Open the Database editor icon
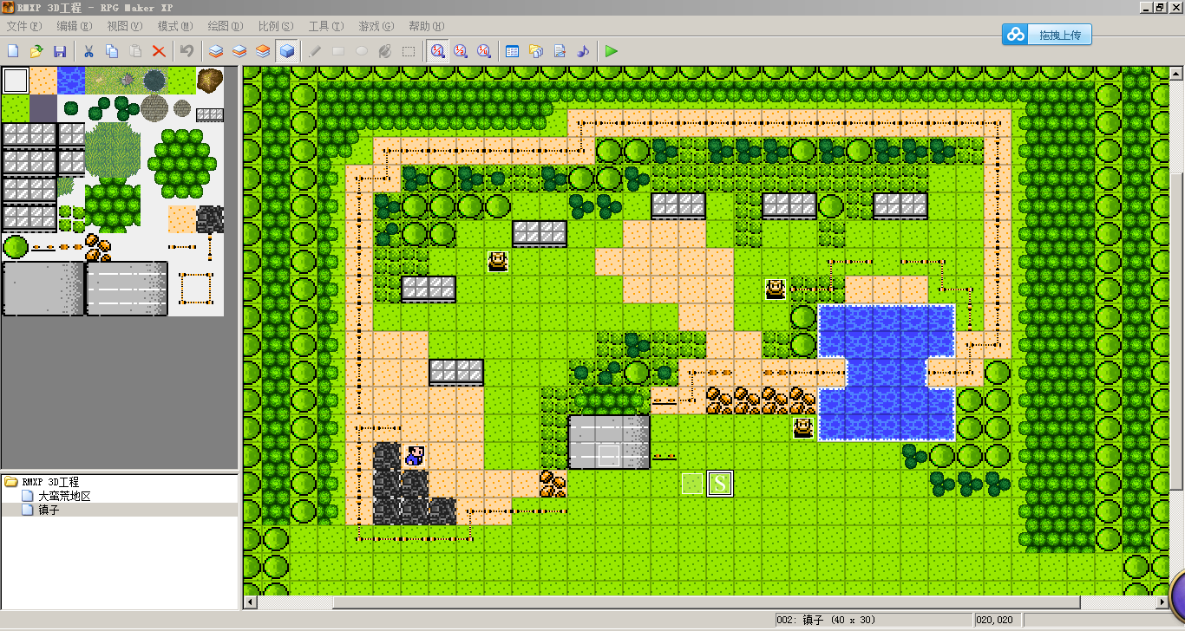Image resolution: width=1185 pixels, height=631 pixels. click(513, 51)
